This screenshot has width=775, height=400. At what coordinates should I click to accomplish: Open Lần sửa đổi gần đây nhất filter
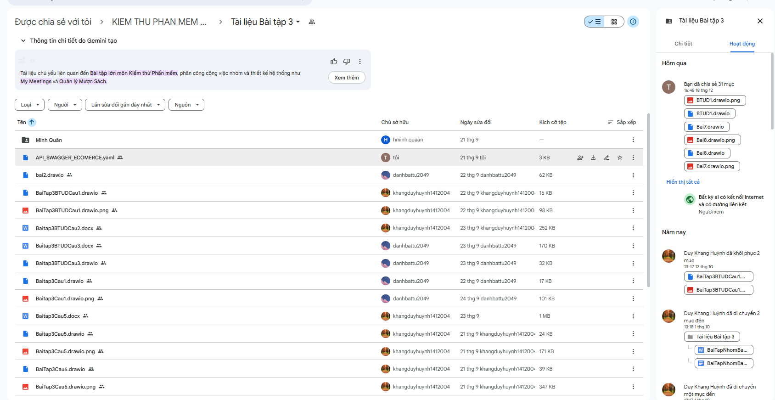[125, 105]
